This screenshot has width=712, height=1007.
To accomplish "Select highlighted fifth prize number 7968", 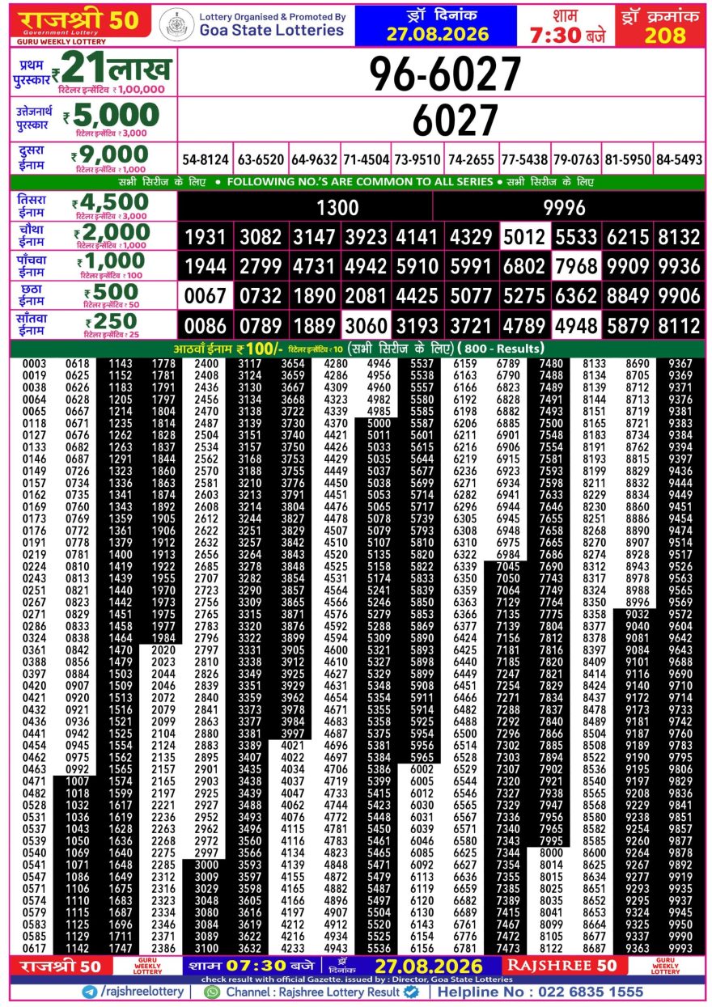I will [576, 267].
